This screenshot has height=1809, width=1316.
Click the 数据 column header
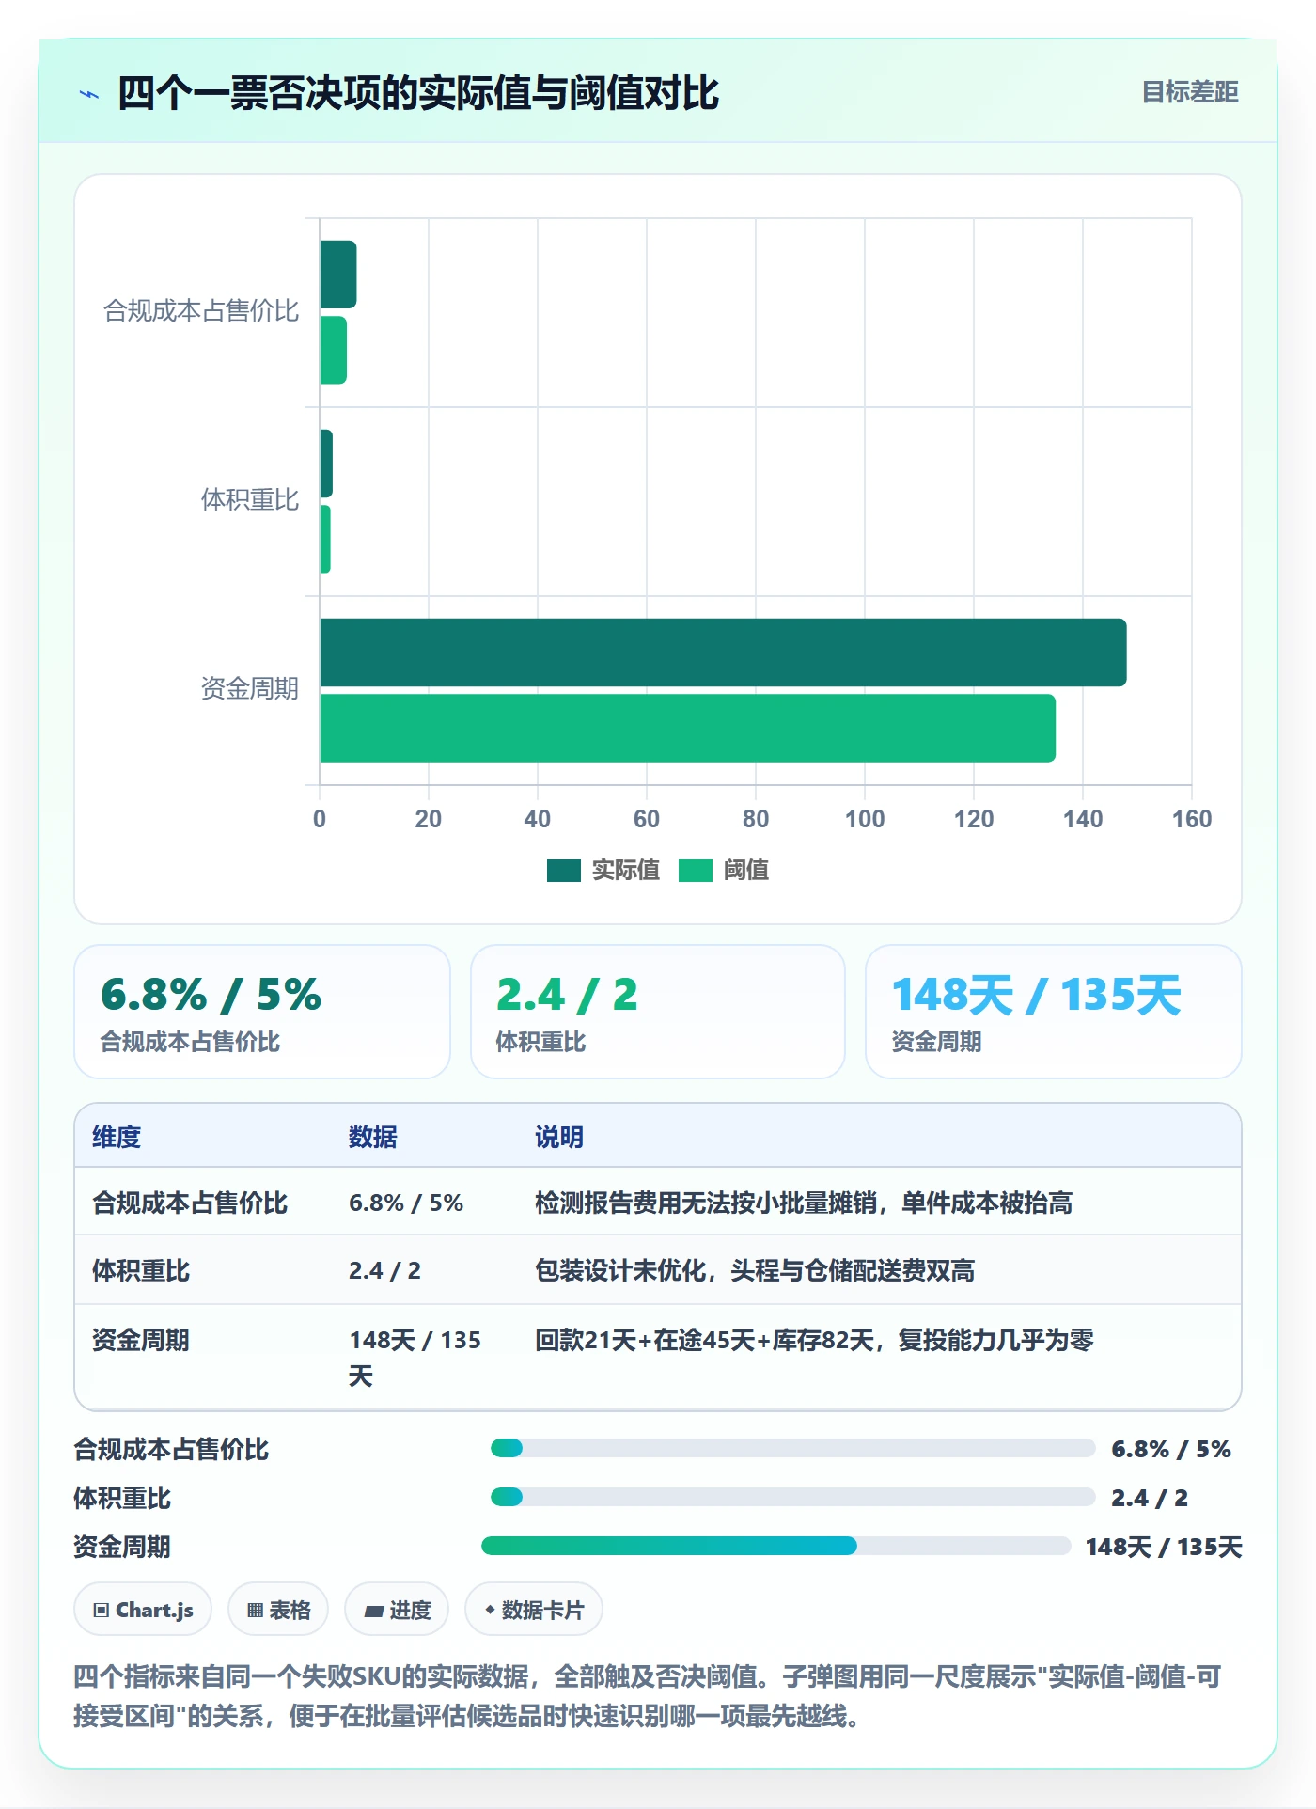[x=373, y=1137]
